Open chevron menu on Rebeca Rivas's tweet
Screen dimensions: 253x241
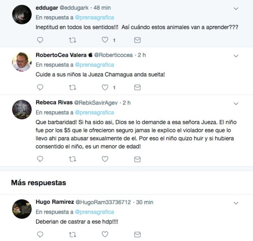pyautogui.click(x=236, y=103)
